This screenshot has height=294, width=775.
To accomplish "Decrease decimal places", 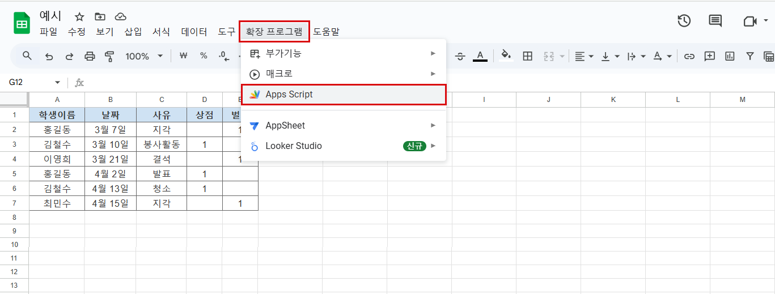I will 224,56.
